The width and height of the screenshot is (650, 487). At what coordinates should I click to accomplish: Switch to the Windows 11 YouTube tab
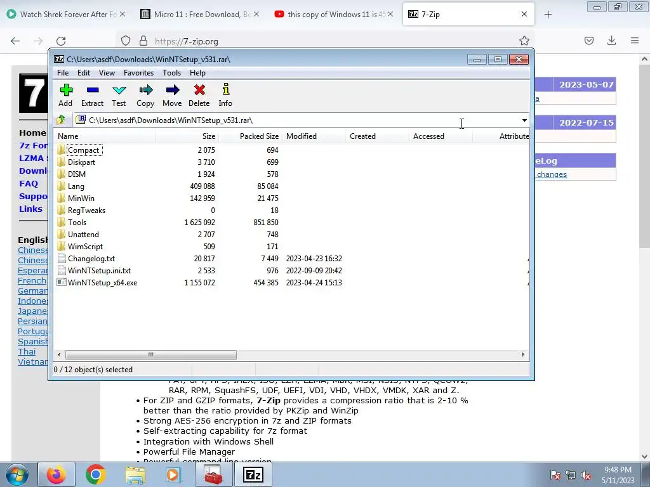[333, 15]
